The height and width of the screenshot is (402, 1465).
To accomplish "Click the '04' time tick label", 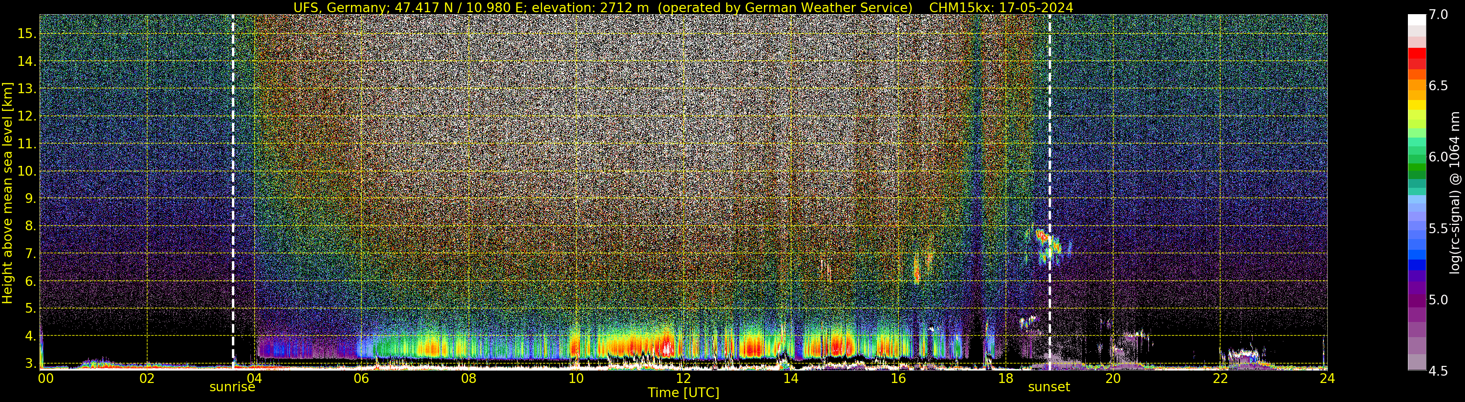I will [254, 378].
